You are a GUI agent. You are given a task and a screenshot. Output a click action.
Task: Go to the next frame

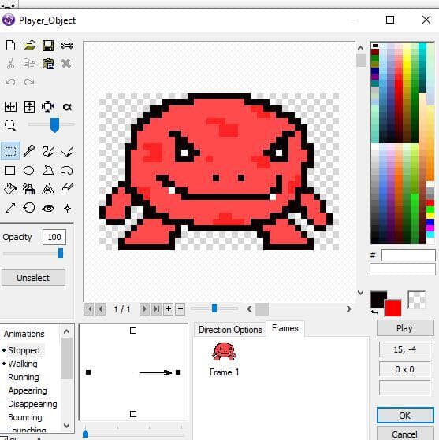coord(144,309)
